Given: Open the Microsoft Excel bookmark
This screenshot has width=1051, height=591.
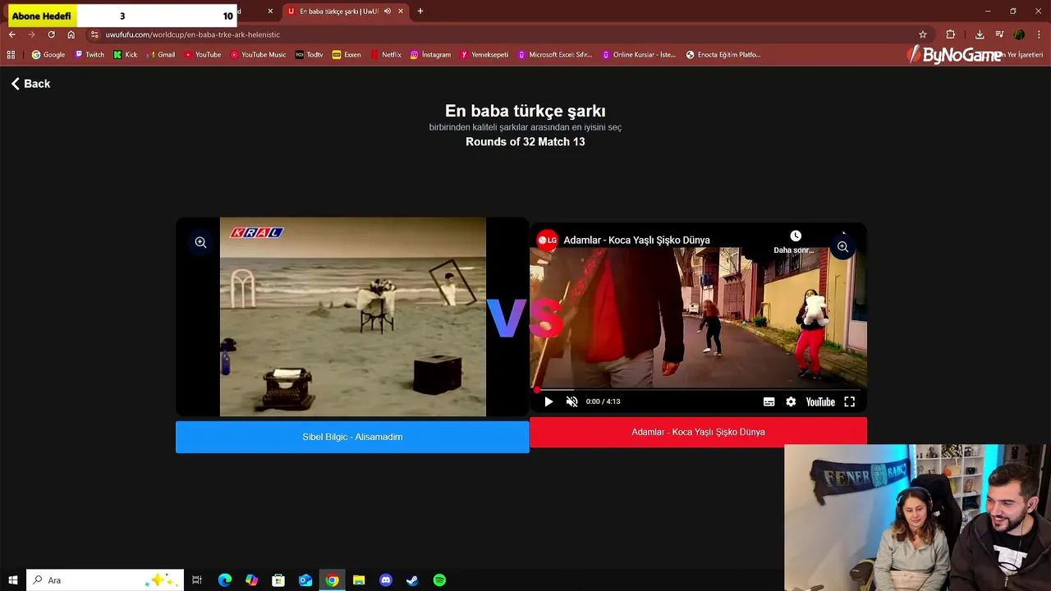Looking at the screenshot, I should 554,55.
